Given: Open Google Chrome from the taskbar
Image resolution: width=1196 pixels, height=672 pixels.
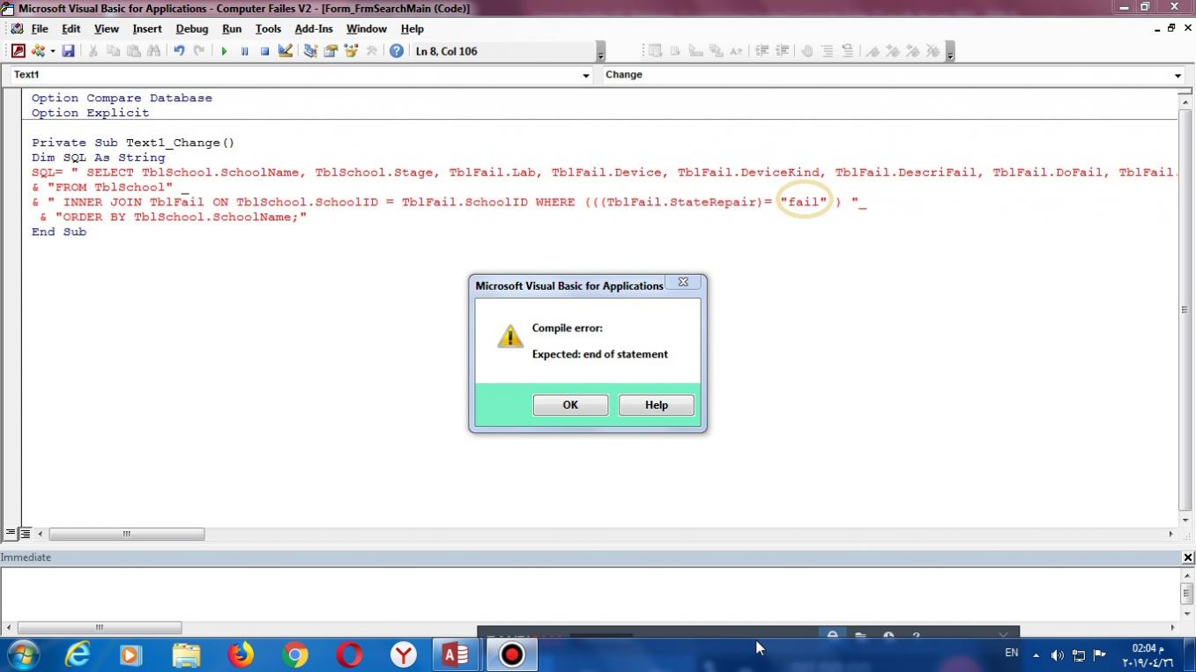Looking at the screenshot, I should point(295,654).
